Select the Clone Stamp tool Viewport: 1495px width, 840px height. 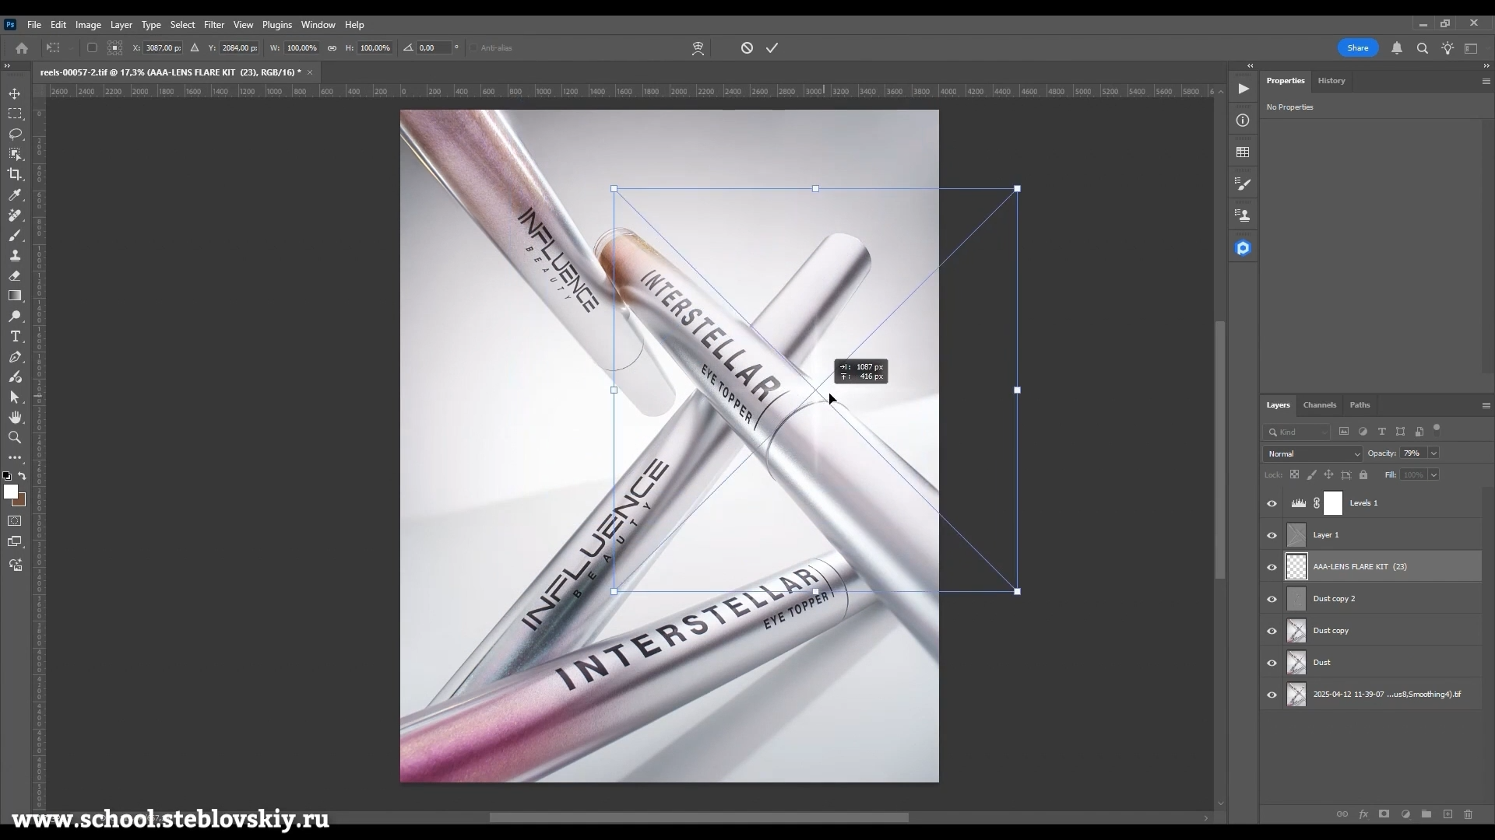[x=15, y=256]
